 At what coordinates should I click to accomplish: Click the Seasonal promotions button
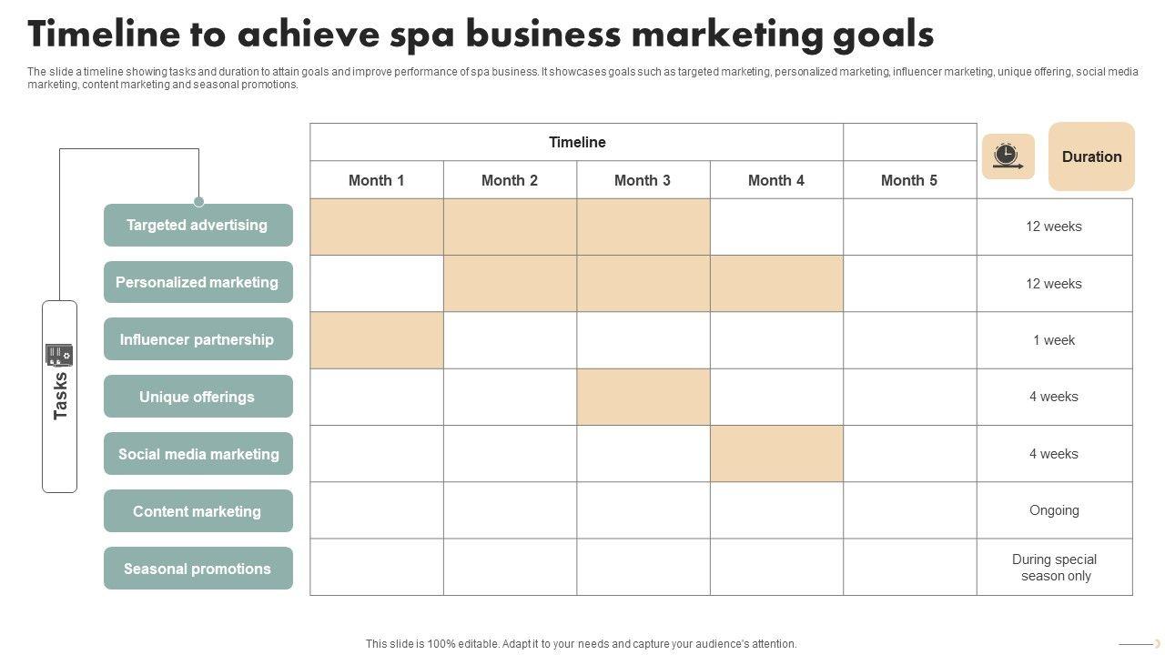(198, 569)
